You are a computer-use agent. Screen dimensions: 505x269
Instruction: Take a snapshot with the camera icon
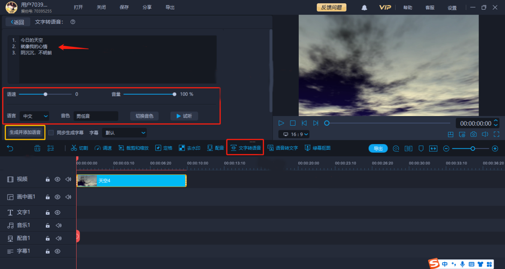point(473,134)
